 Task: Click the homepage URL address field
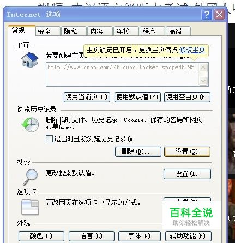pyautogui.click(x=123, y=74)
